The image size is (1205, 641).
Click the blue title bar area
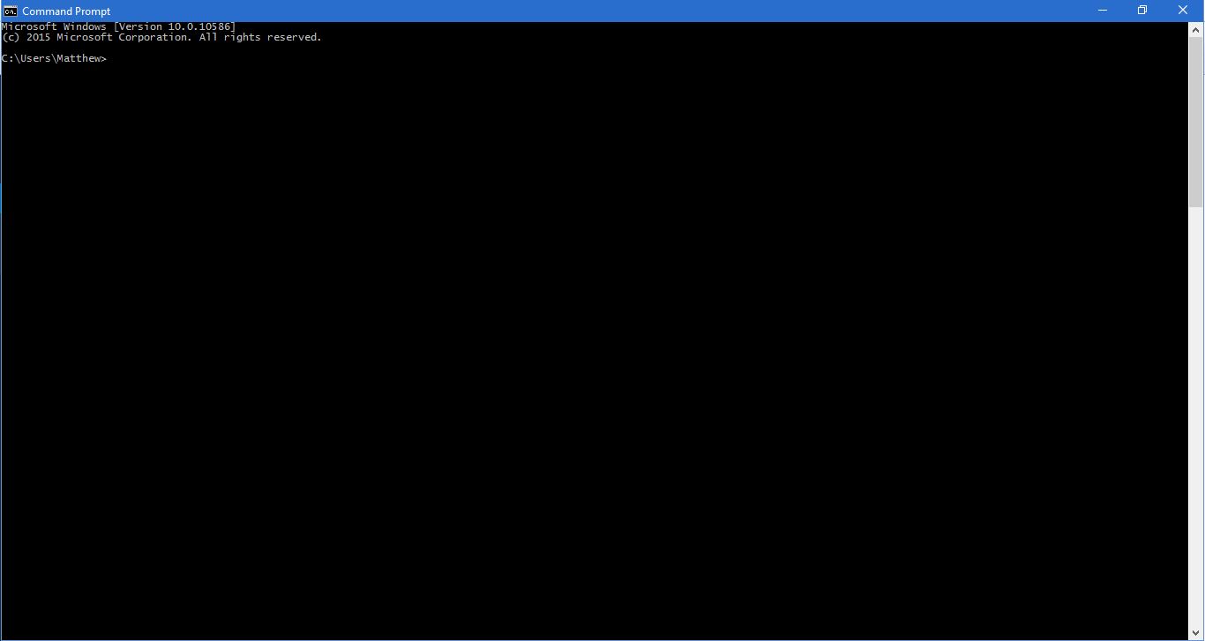[x=529, y=11]
